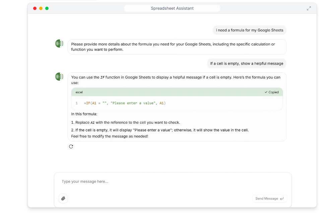Click the =IF formula line in the code block
The height and width of the screenshot is (213, 332).
click(125, 103)
